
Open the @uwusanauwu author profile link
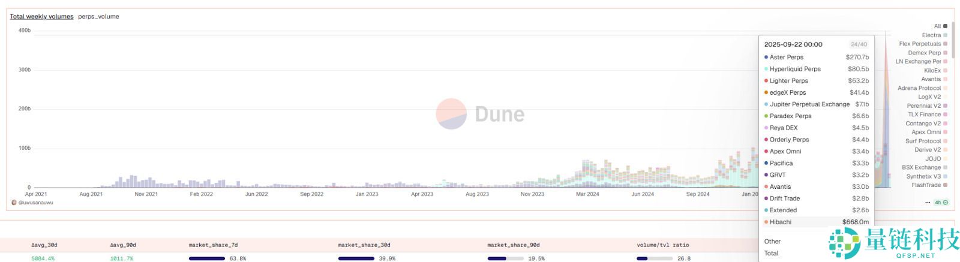36,203
